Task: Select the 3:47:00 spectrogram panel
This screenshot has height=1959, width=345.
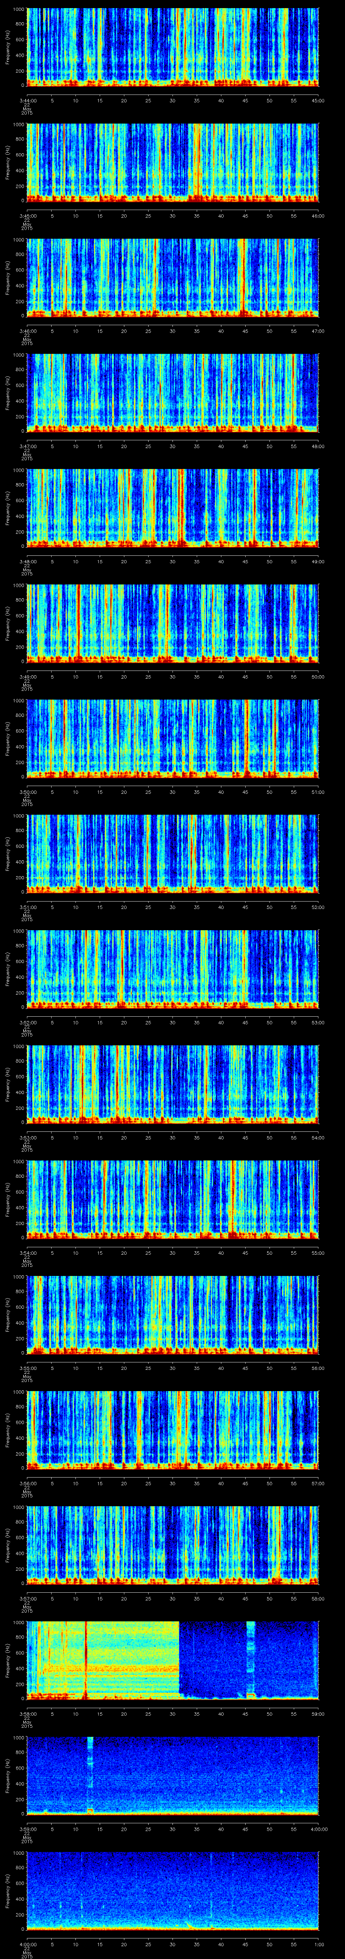Action: [x=172, y=392]
